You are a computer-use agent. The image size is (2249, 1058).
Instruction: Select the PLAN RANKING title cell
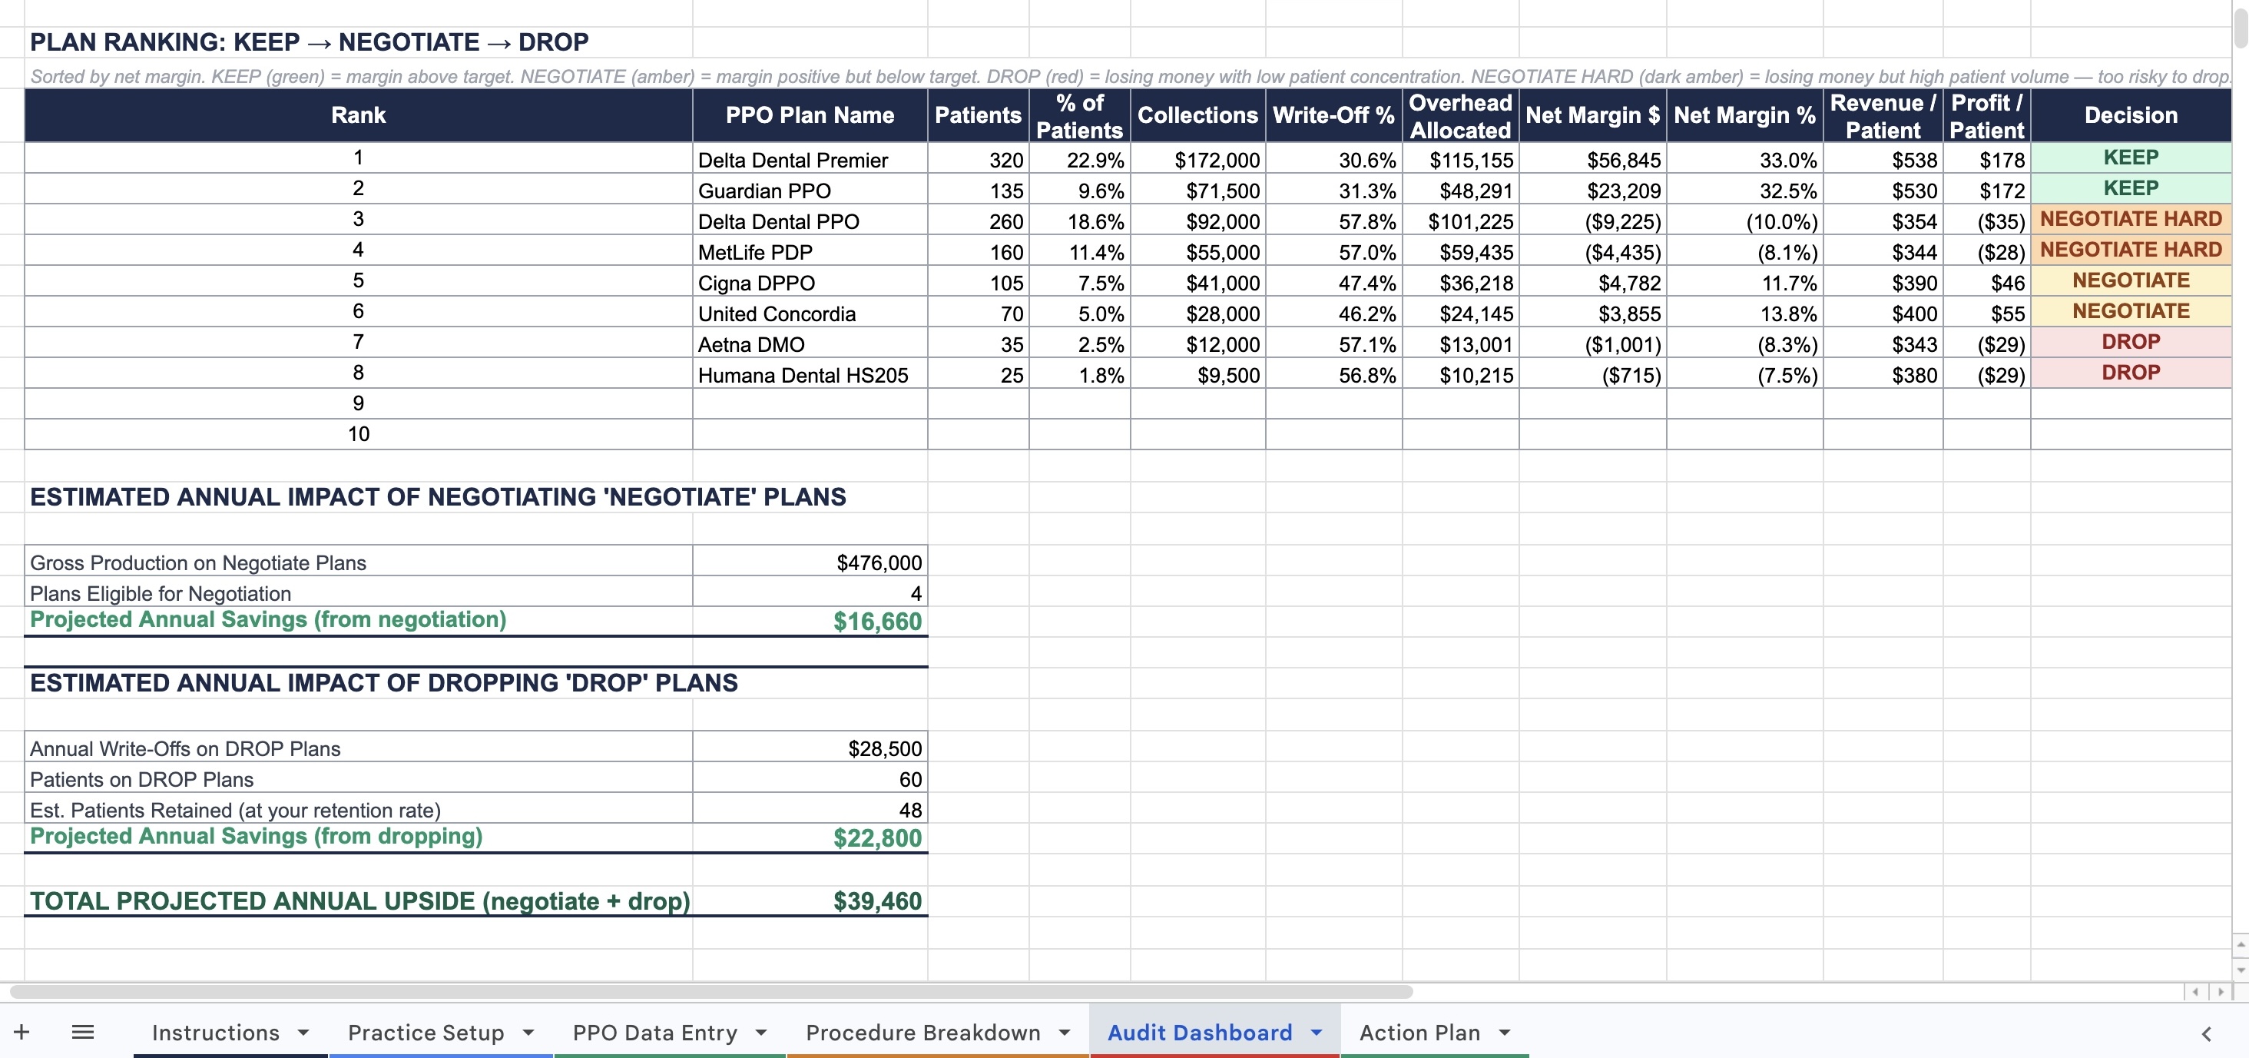pos(309,42)
